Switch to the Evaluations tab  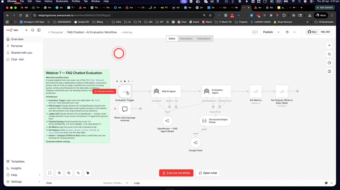(x=204, y=39)
